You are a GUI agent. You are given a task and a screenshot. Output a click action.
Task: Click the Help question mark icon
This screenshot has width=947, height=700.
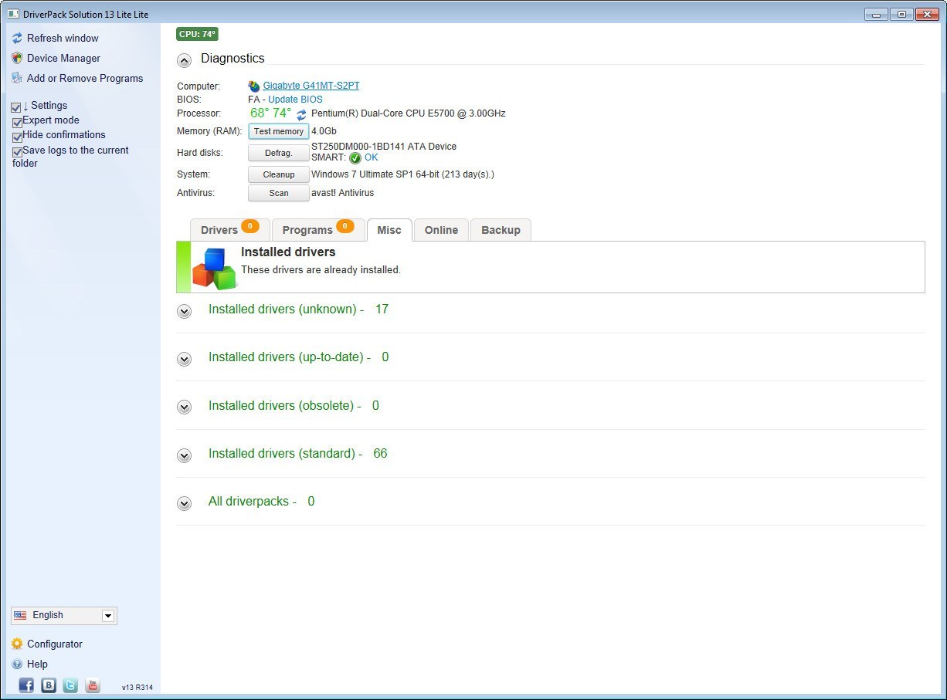(17, 664)
